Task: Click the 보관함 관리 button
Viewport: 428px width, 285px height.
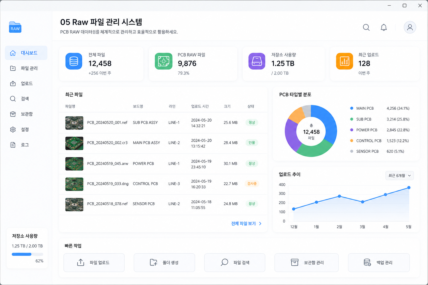Action: click(307, 262)
